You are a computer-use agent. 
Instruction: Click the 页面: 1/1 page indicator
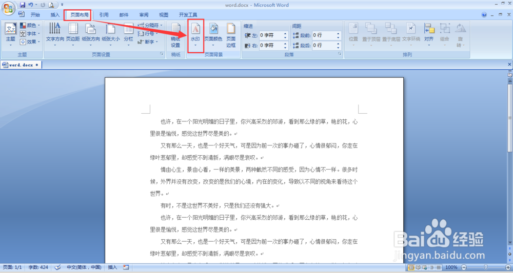point(13,267)
